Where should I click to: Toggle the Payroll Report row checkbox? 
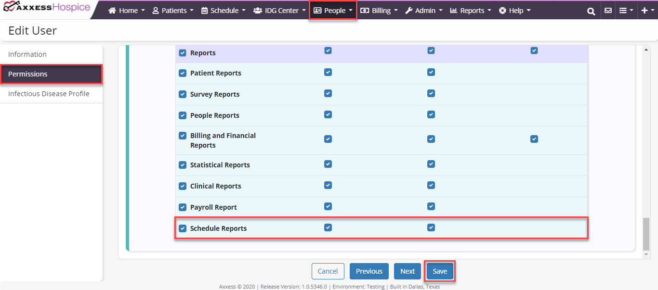click(x=183, y=207)
